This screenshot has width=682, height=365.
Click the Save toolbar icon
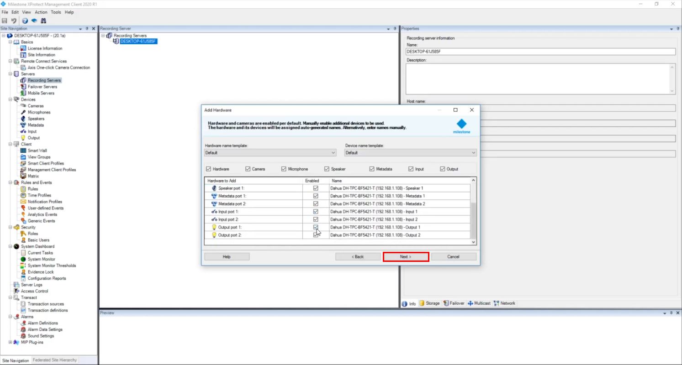pos(5,21)
